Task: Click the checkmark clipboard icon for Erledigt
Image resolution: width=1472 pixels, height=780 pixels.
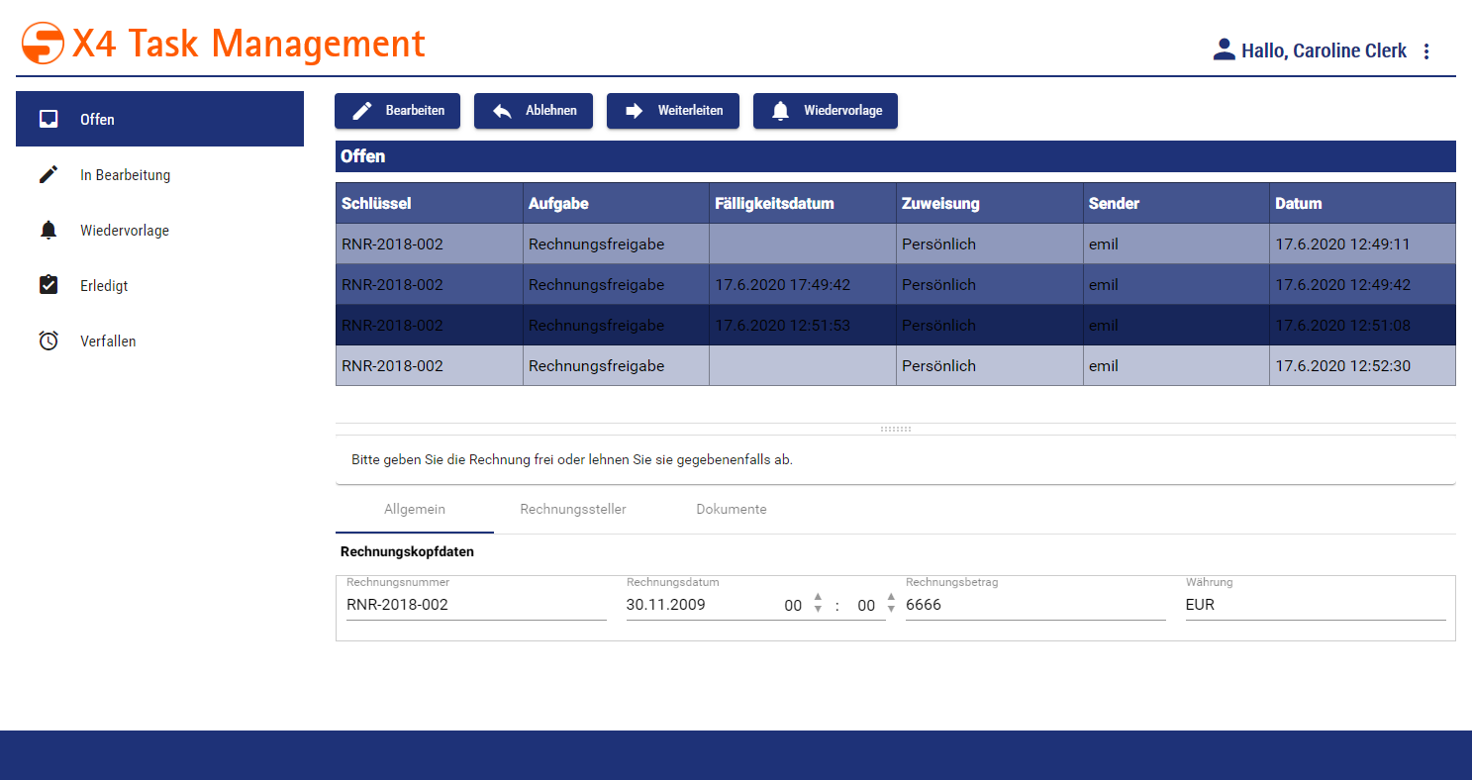Action: (x=49, y=285)
